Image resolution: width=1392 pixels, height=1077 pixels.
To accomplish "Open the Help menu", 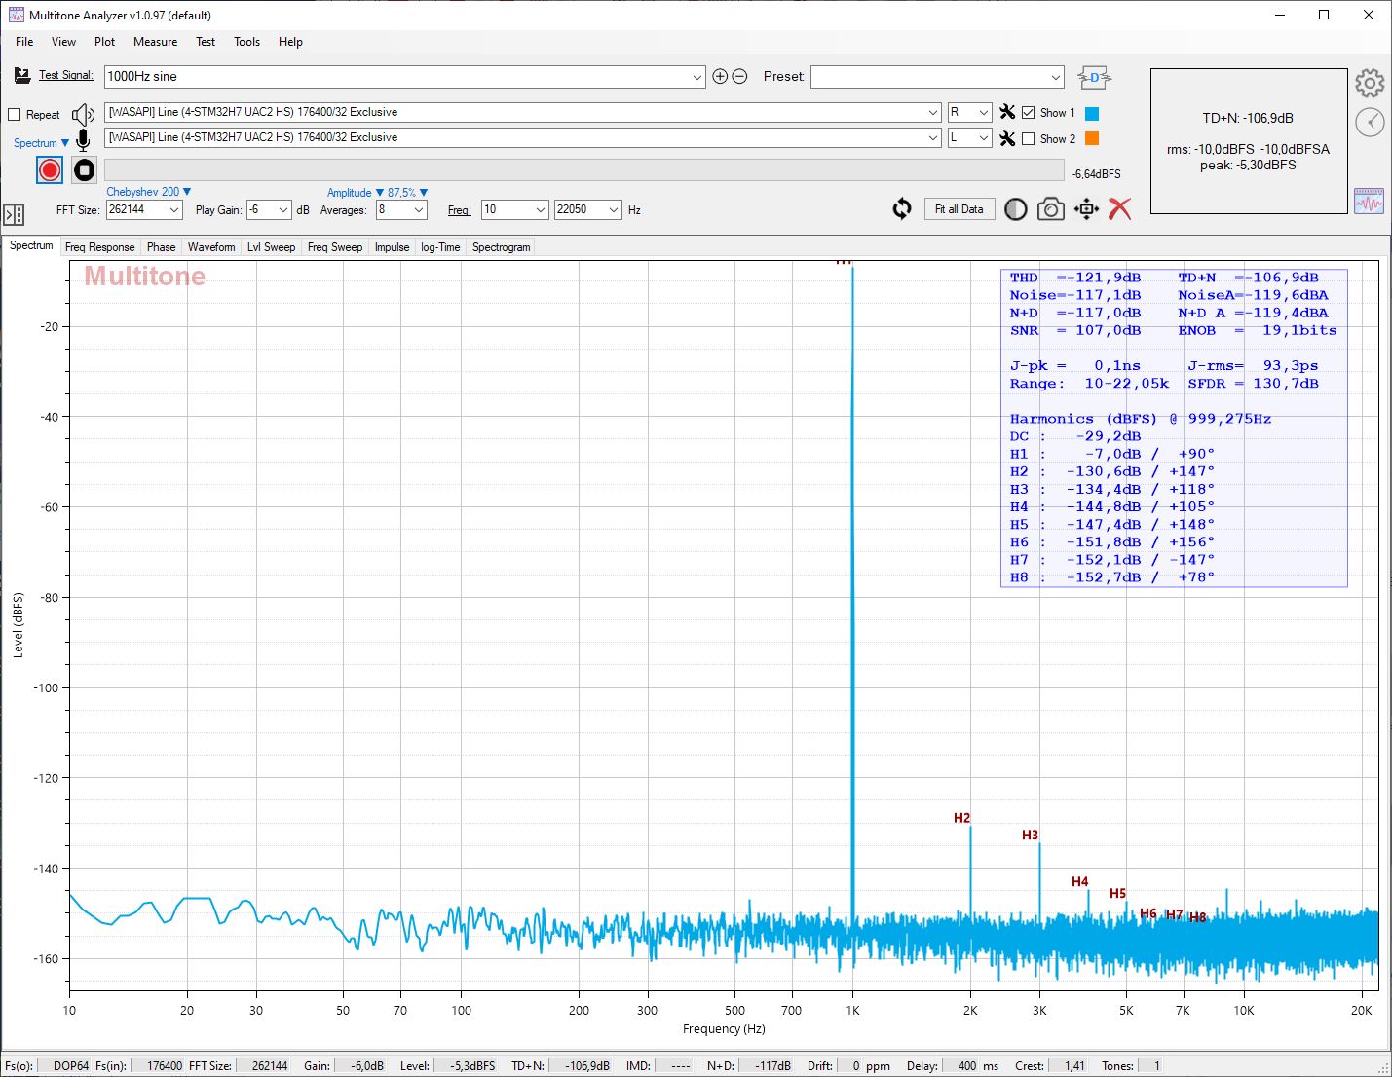I will click(290, 42).
